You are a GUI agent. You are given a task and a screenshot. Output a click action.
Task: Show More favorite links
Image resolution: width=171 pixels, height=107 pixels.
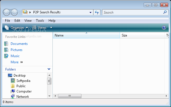pos(17,62)
